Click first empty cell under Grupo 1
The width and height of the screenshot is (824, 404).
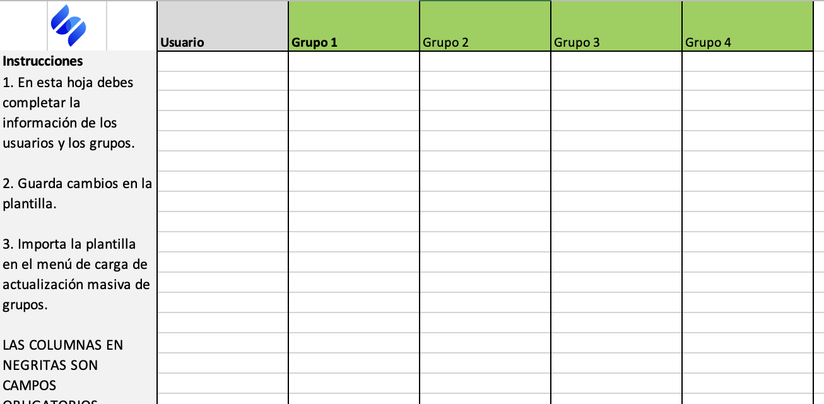click(354, 62)
